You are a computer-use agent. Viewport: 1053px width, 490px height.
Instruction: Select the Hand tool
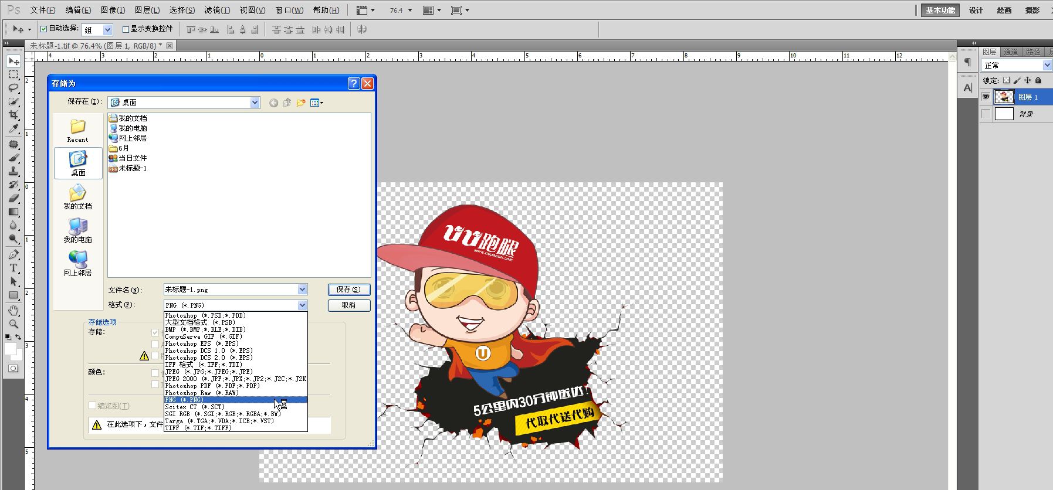click(x=13, y=311)
